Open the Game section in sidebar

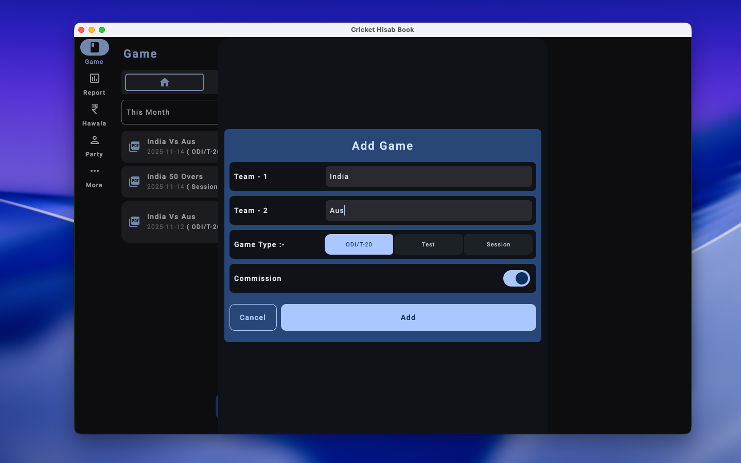(95, 52)
